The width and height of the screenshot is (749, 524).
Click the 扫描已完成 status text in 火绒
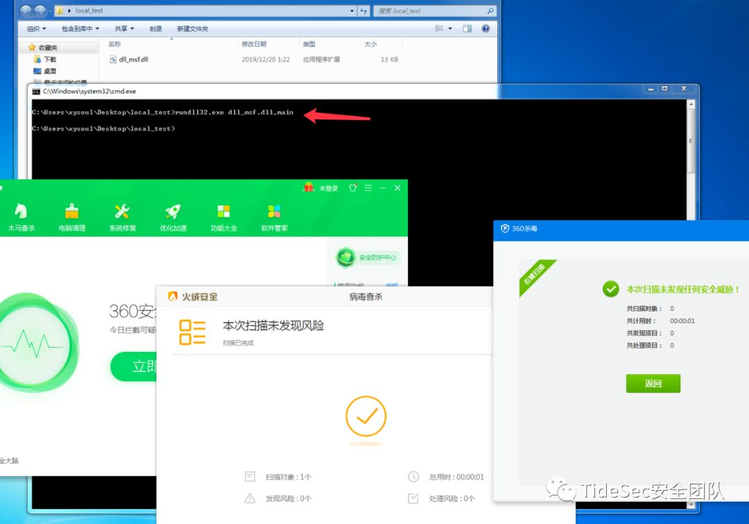238,343
